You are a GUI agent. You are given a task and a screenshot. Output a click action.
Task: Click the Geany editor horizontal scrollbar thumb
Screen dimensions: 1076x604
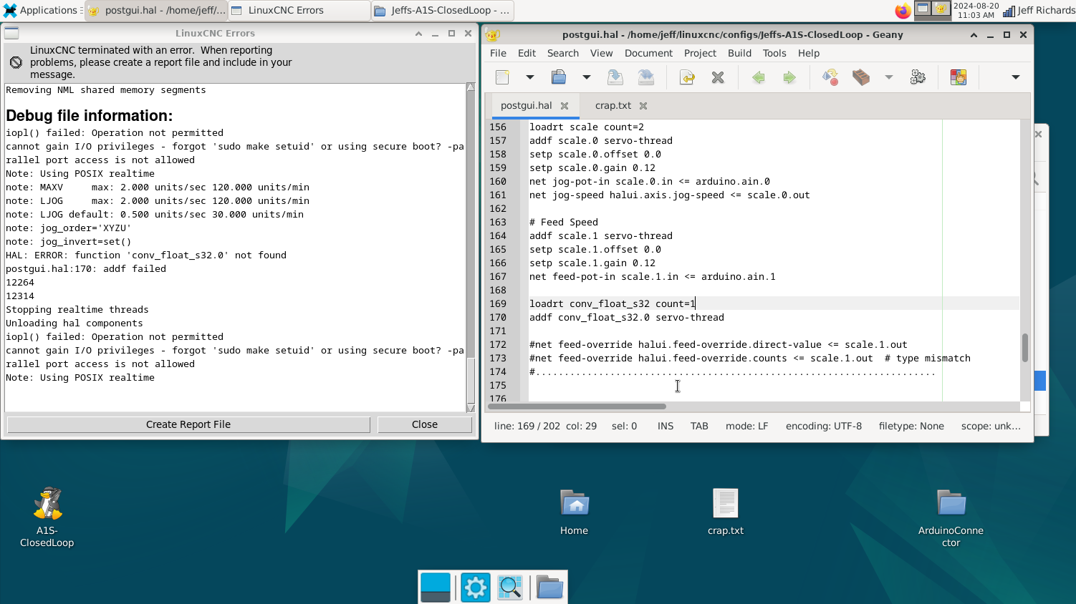(x=577, y=406)
